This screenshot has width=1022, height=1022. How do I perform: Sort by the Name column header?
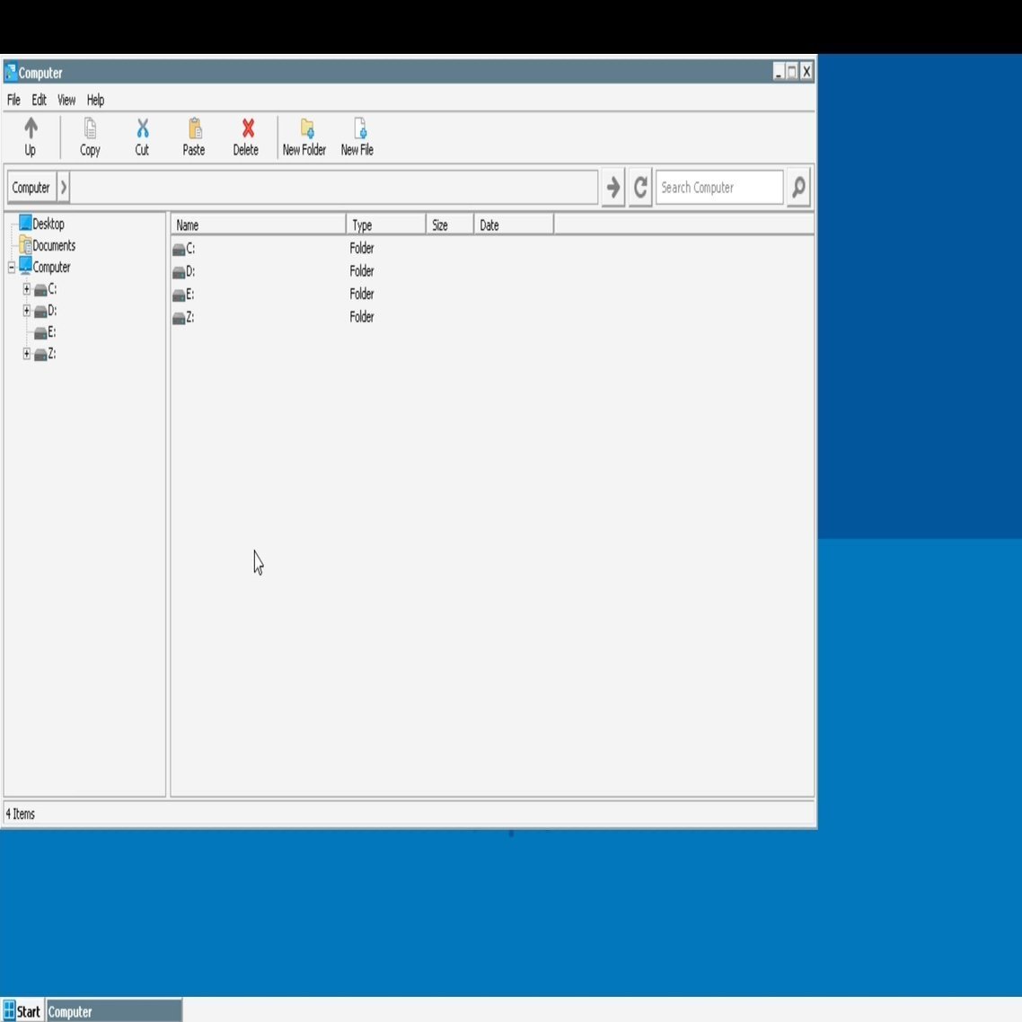(258, 225)
